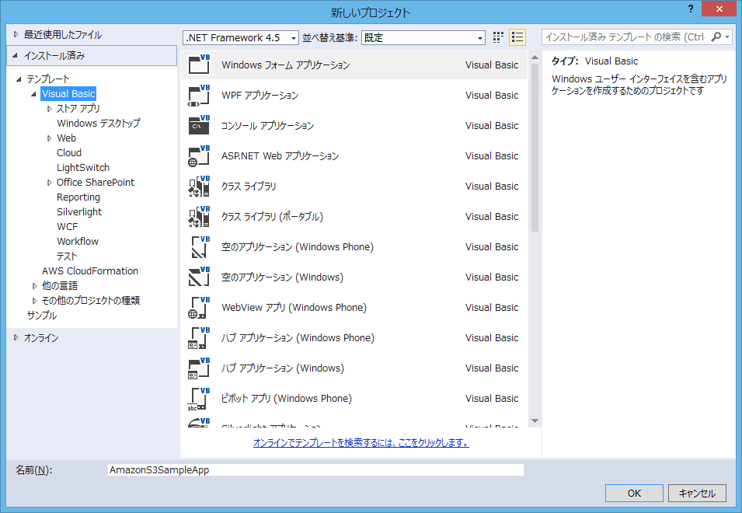Switch to small icons grid view

(498, 37)
